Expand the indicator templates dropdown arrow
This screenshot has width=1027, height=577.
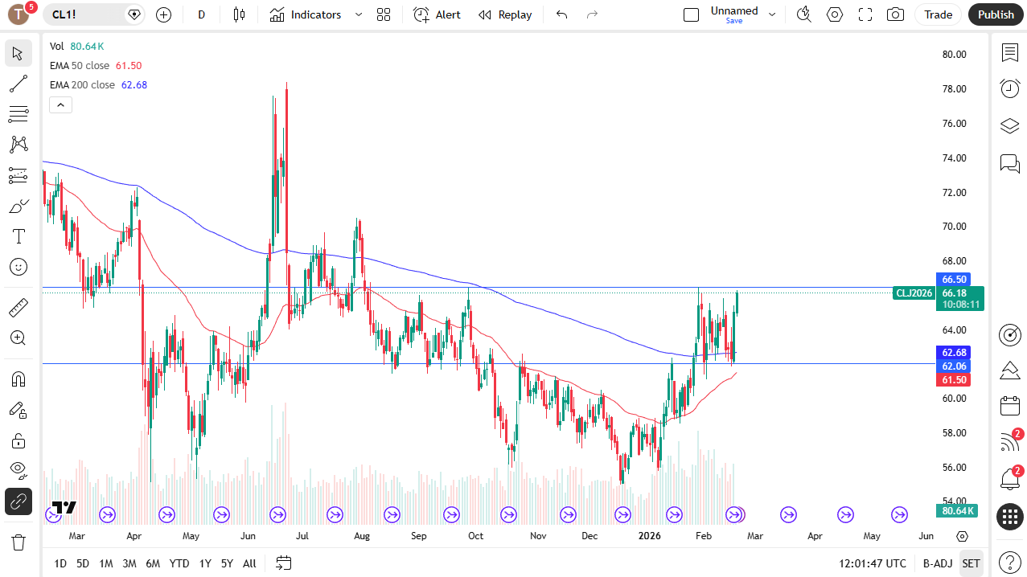pos(359,14)
